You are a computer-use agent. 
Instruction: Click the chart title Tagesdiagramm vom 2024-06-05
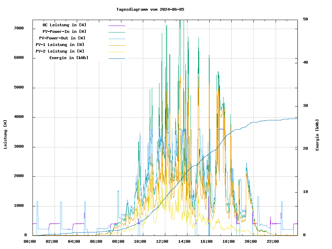click(150, 9)
